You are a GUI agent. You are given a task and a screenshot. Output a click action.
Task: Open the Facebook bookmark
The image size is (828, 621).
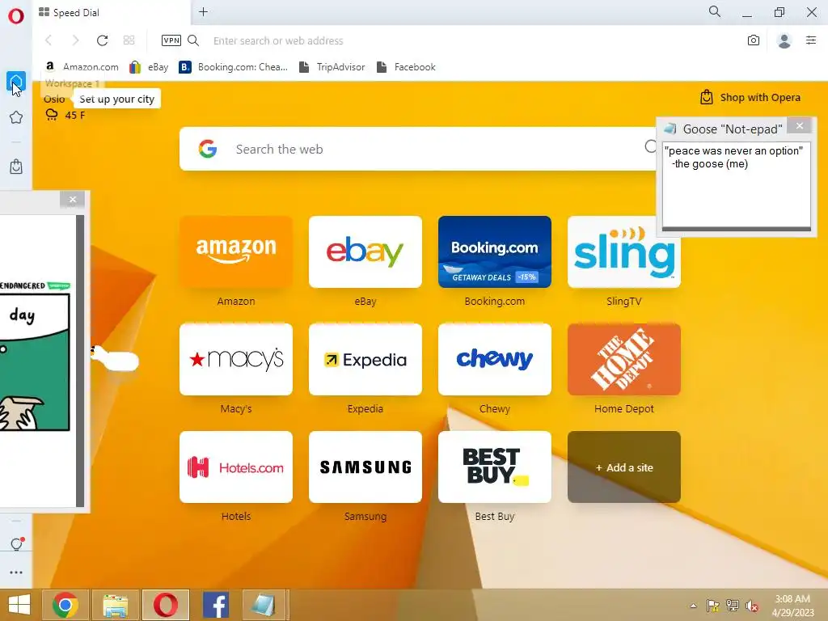click(x=406, y=67)
